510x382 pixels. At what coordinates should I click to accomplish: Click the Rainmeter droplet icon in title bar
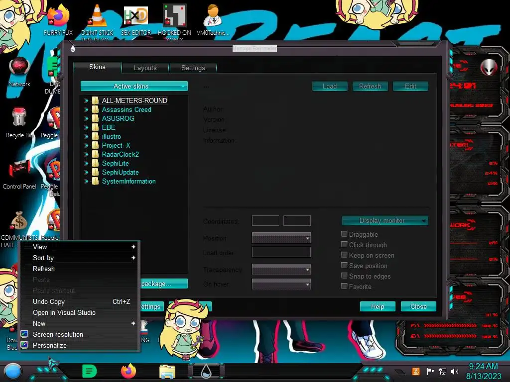73,49
